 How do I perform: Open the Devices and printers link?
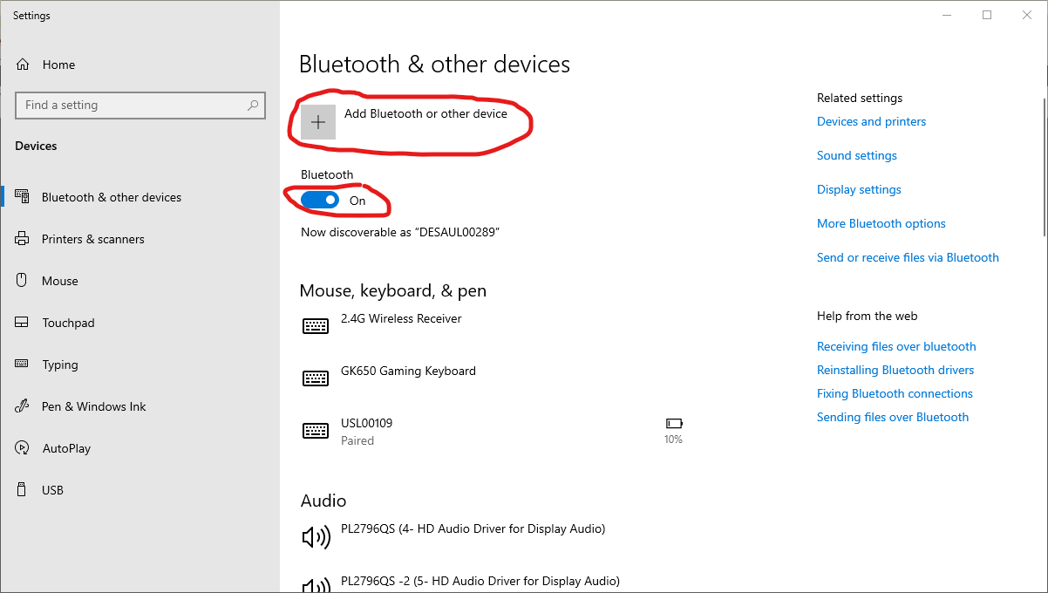tap(871, 121)
